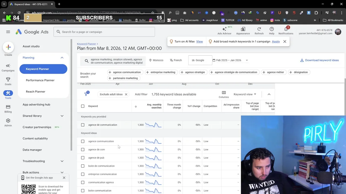Click the search magnifier in keyword box
Screen dimensions: 346x194
point(86,61)
